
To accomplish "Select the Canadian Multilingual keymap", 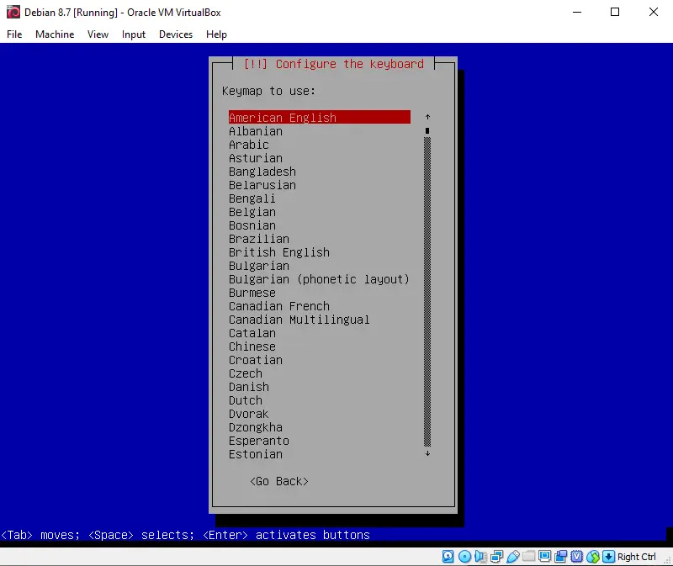I will [x=320, y=320].
